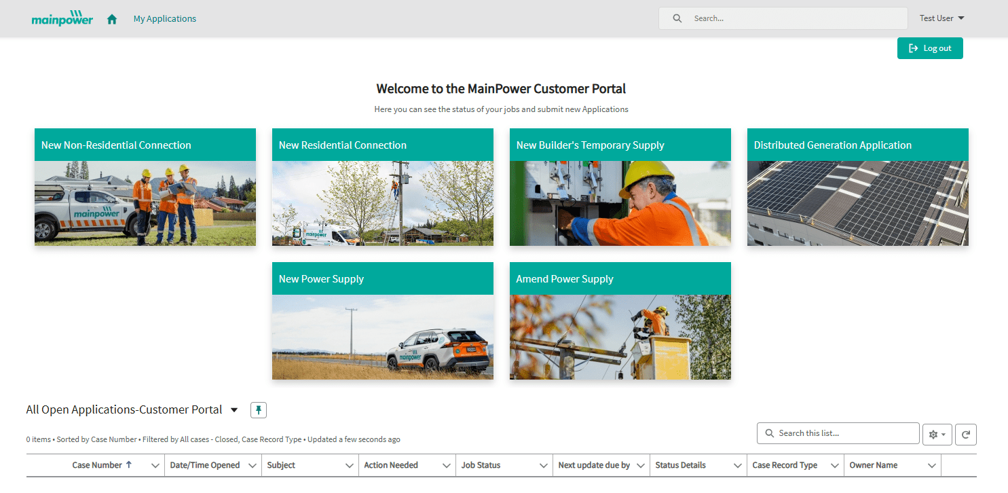The width and height of the screenshot is (1008, 493).
Task: Open list view selector dropdown arrow
Action: [234, 409]
